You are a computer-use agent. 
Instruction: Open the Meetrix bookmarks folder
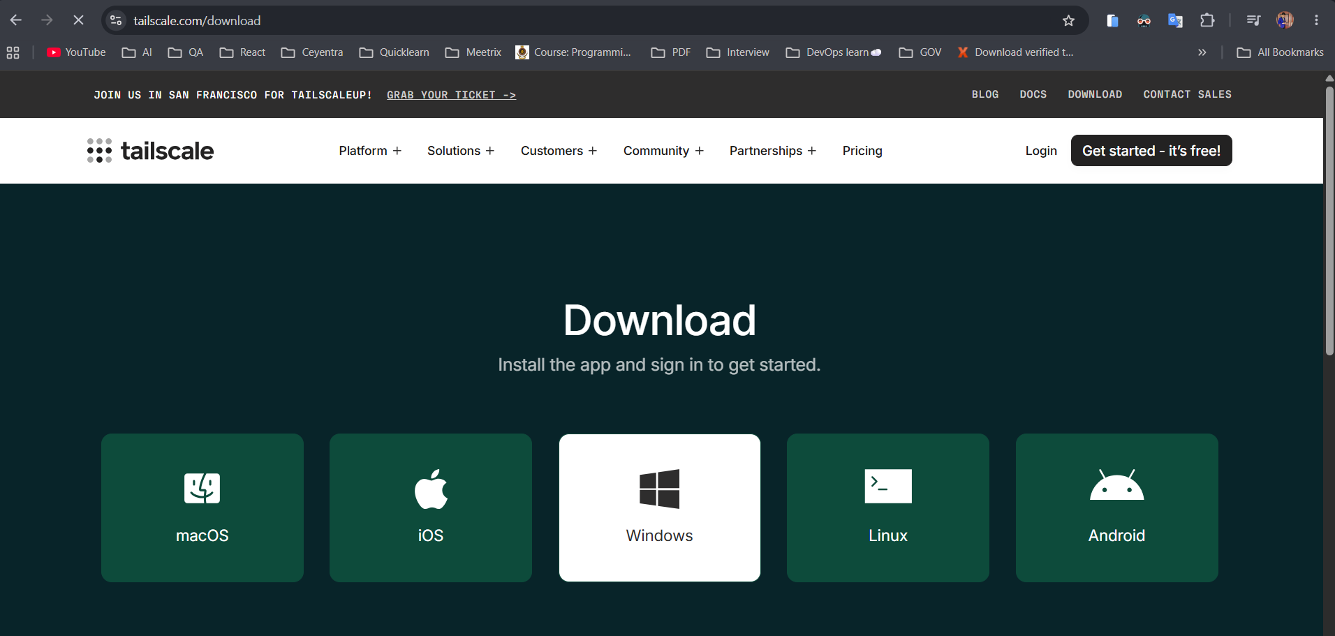coord(473,52)
